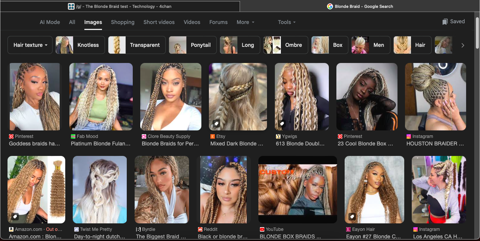Screen dimensions: 480x241
Task: Open the 'HOUSTON BRAIDER' title link
Action: click(x=435, y=144)
